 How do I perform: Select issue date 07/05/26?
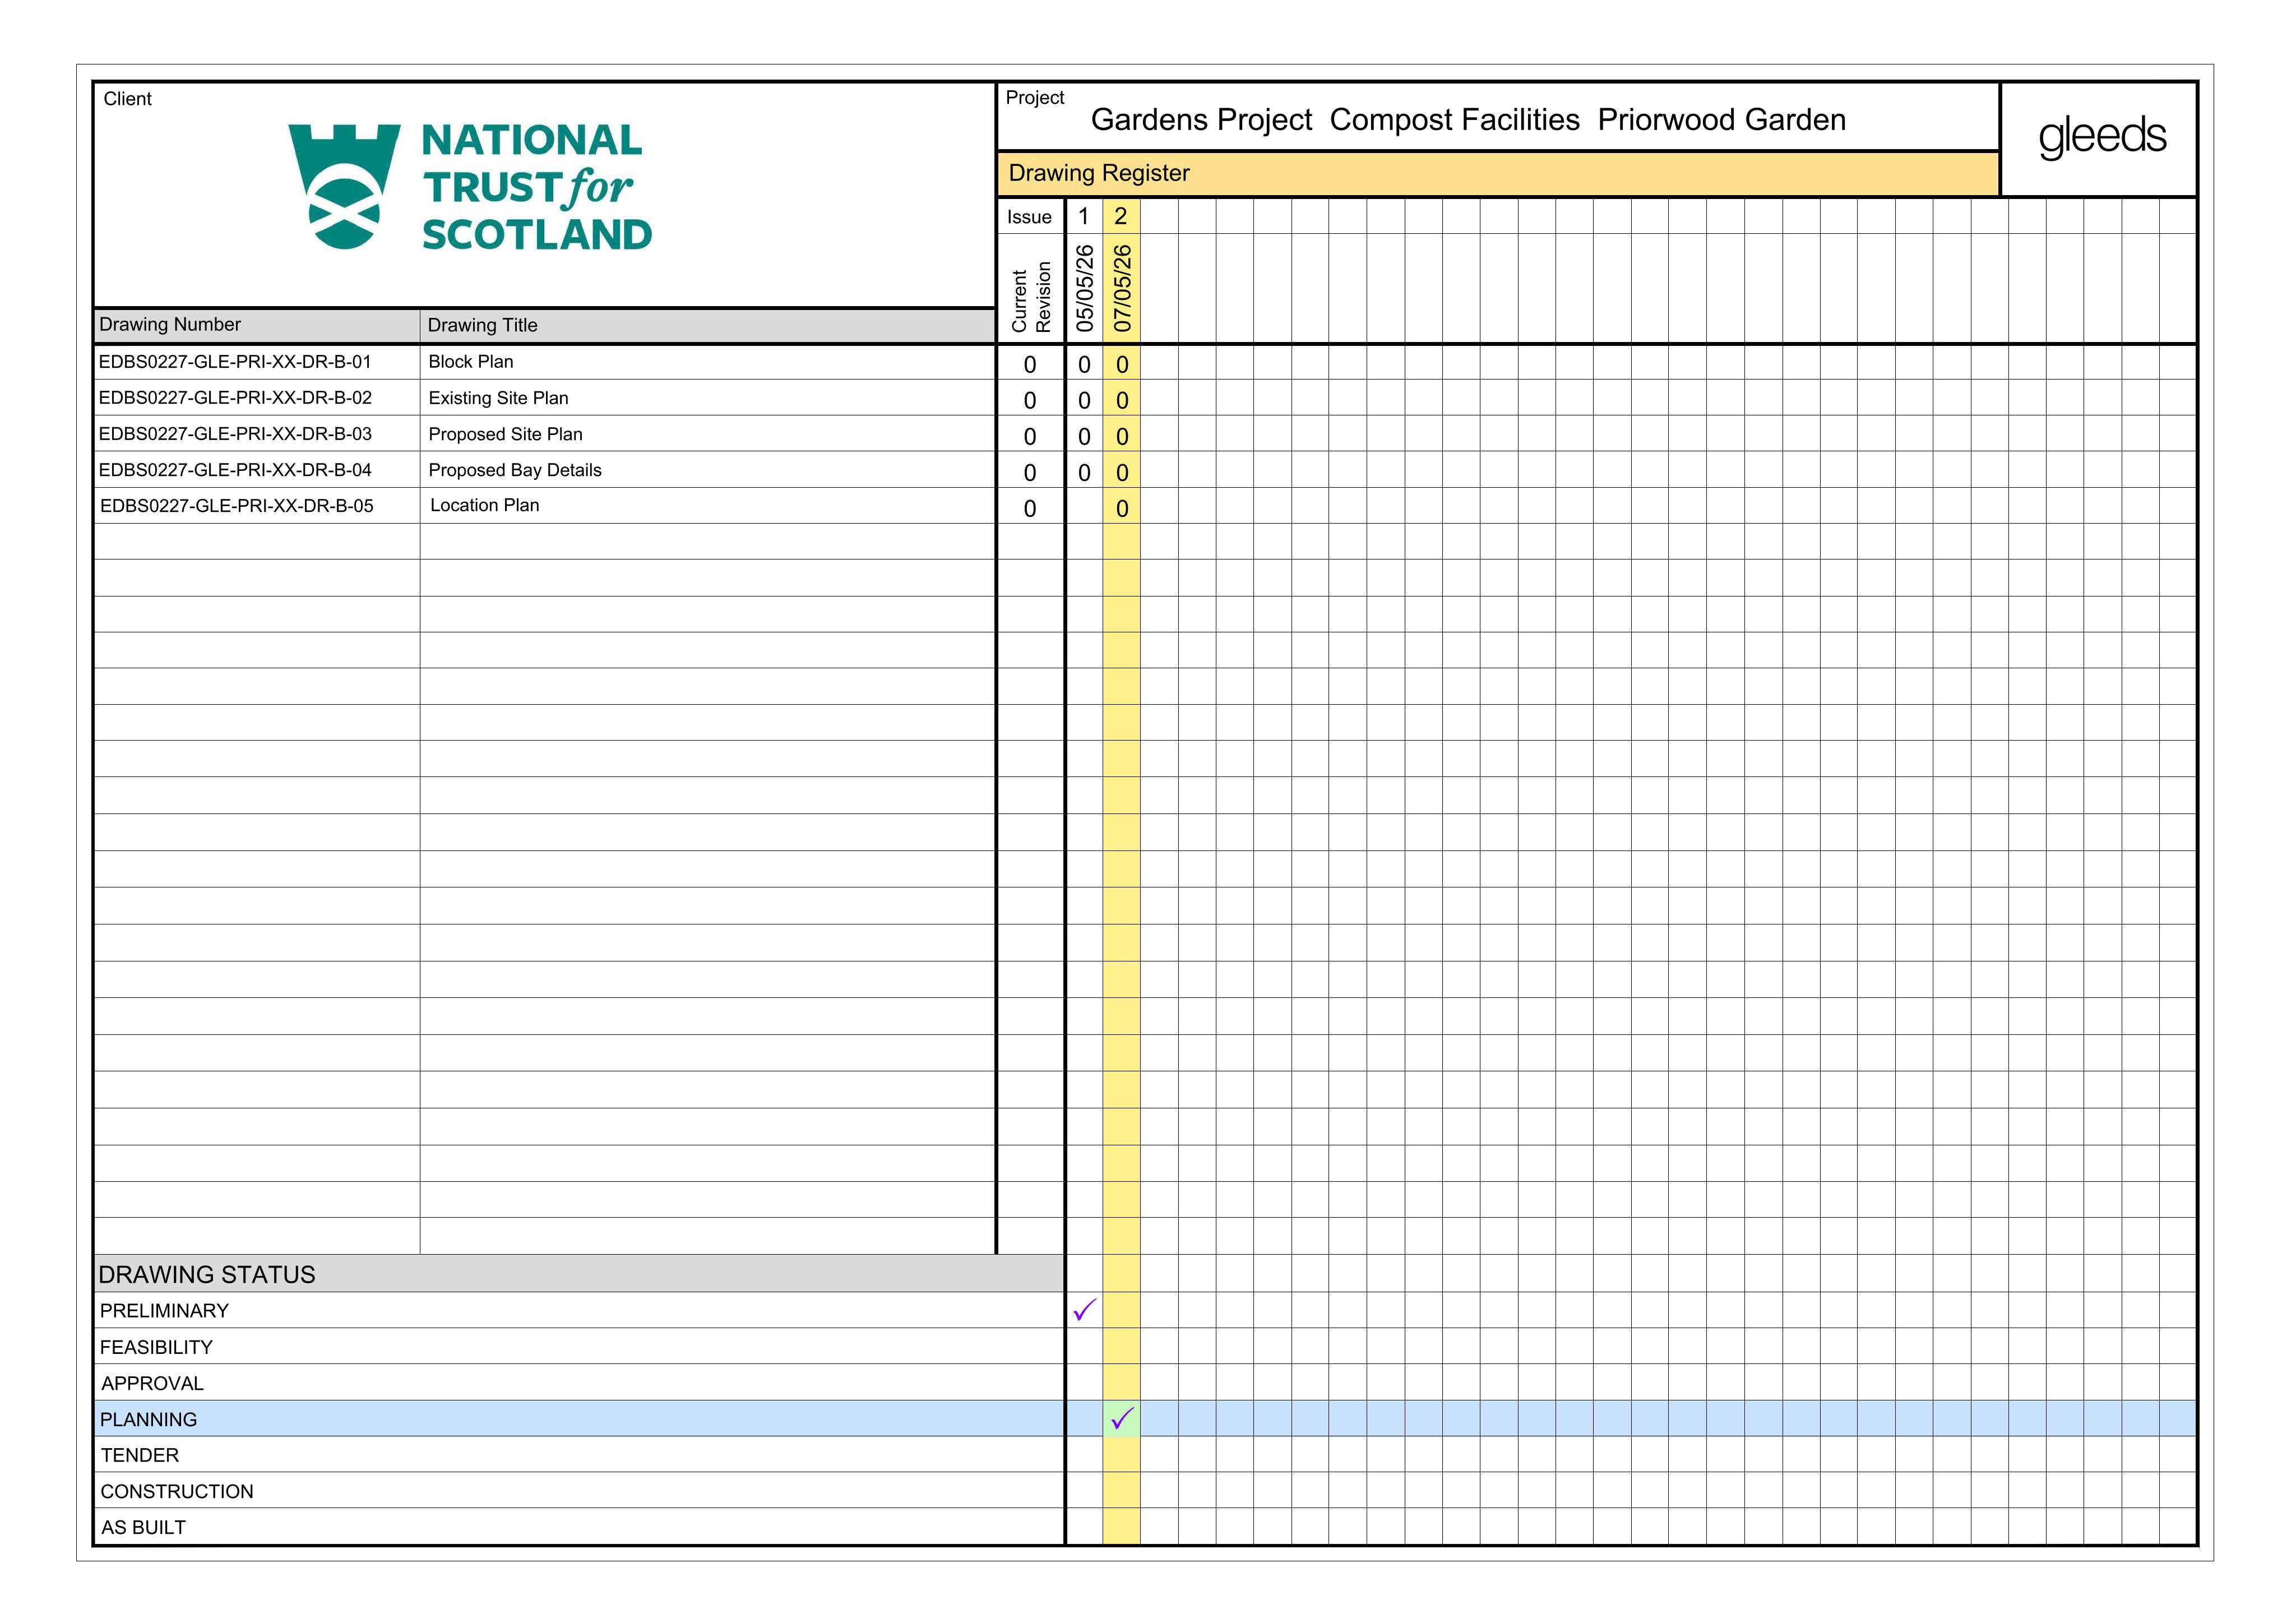point(1122,288)
